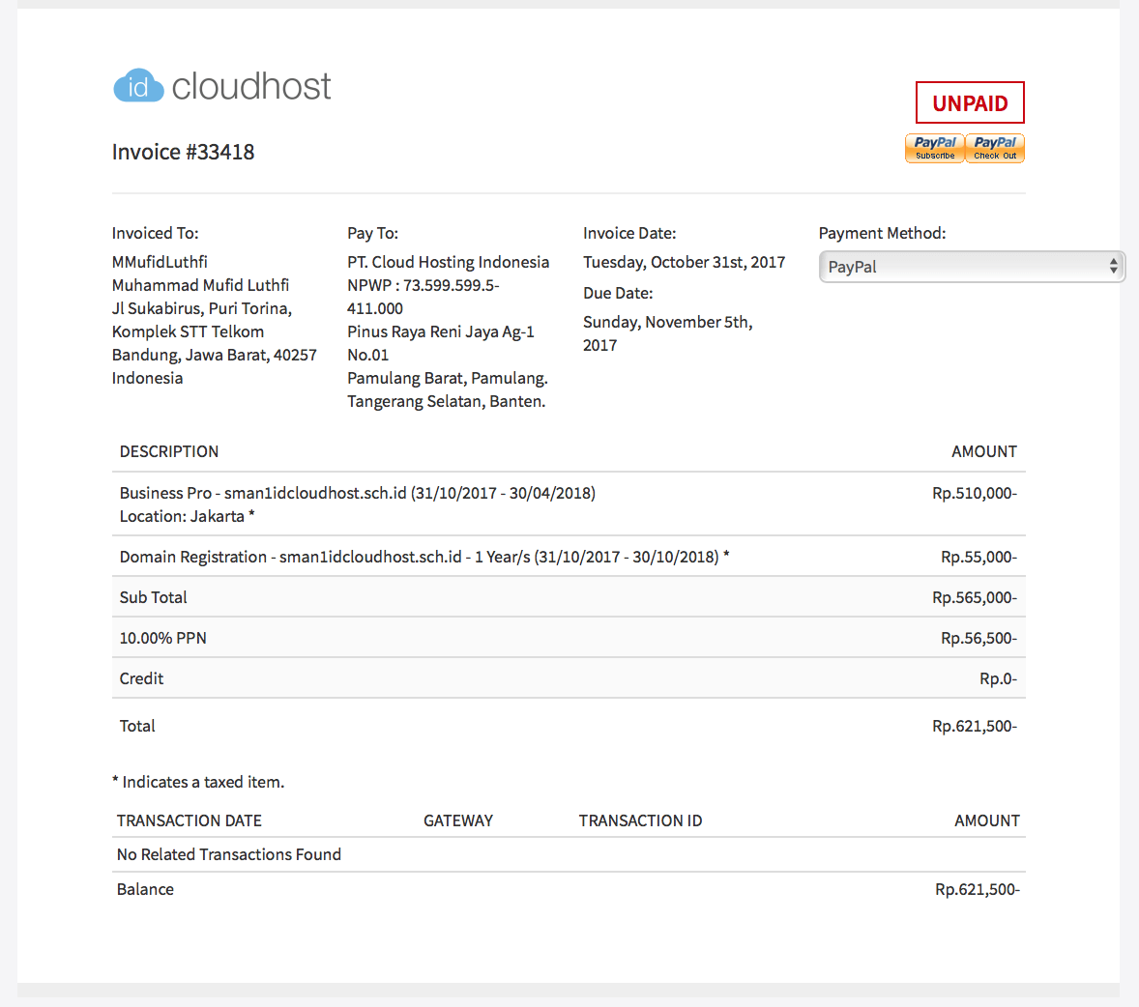Click the GATEWAY column header
This screenshot has height=1007, width=1139.
point(458,820)
